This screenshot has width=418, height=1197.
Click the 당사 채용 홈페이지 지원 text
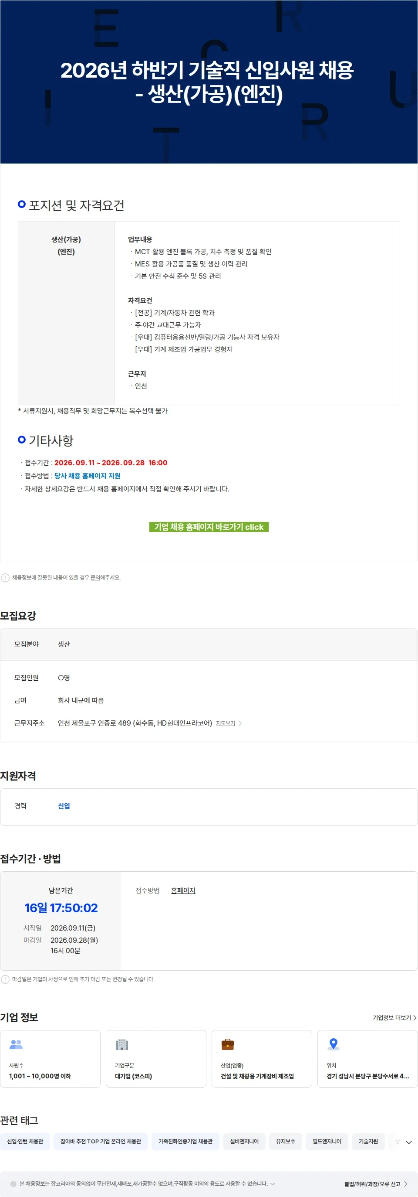tap(87, 475)
